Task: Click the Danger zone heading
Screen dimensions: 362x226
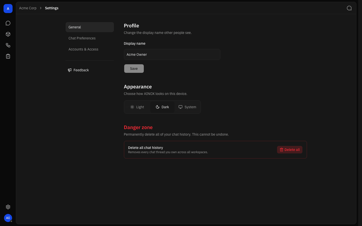Action: pyautogui.click(x=138, y=127)
